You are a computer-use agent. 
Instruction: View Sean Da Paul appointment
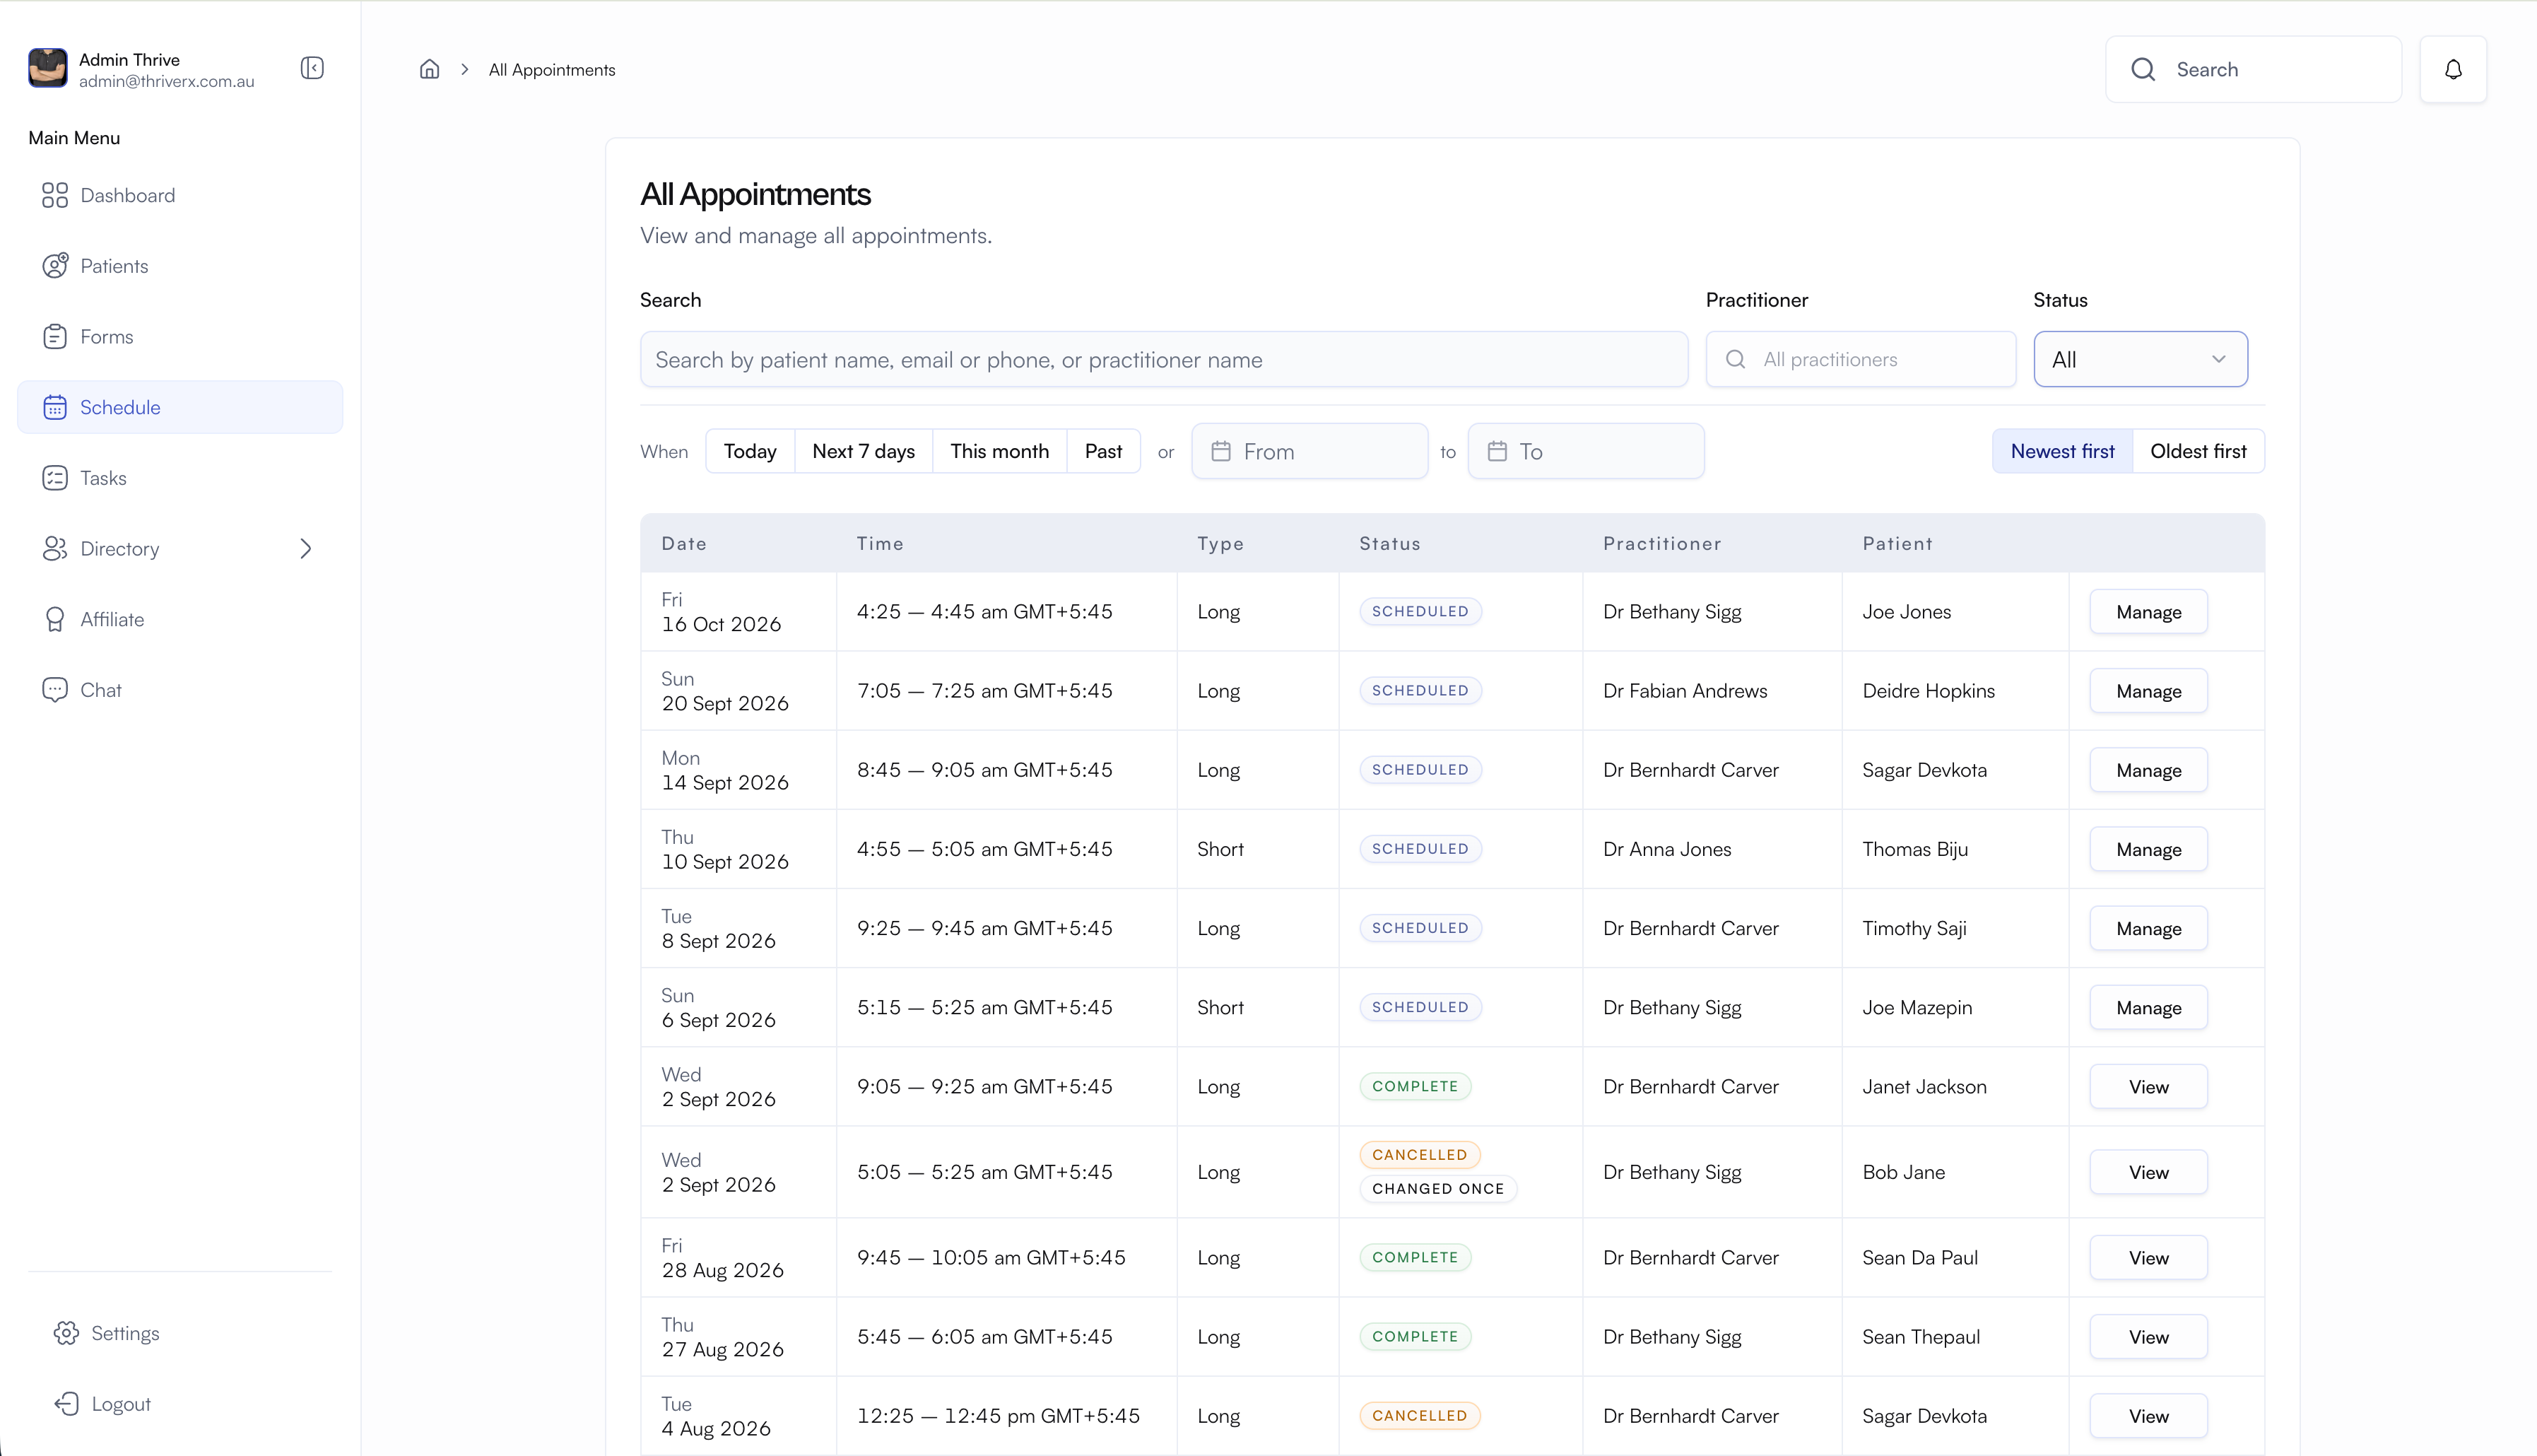[2148, 1258]
